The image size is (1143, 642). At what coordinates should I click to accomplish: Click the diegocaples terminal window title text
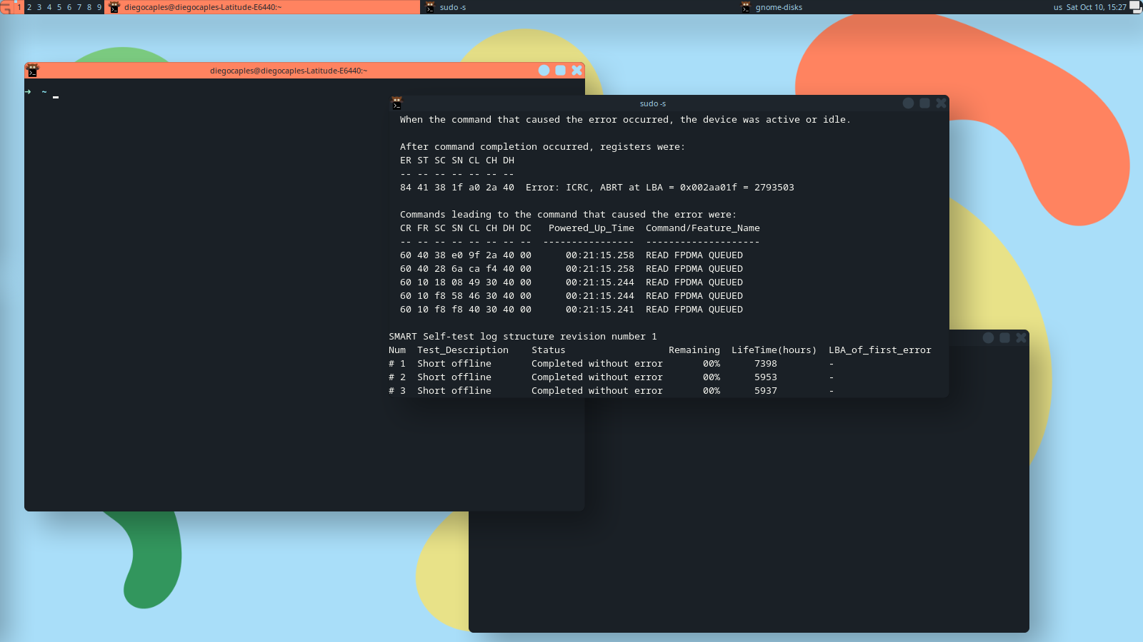pos(289,71)
